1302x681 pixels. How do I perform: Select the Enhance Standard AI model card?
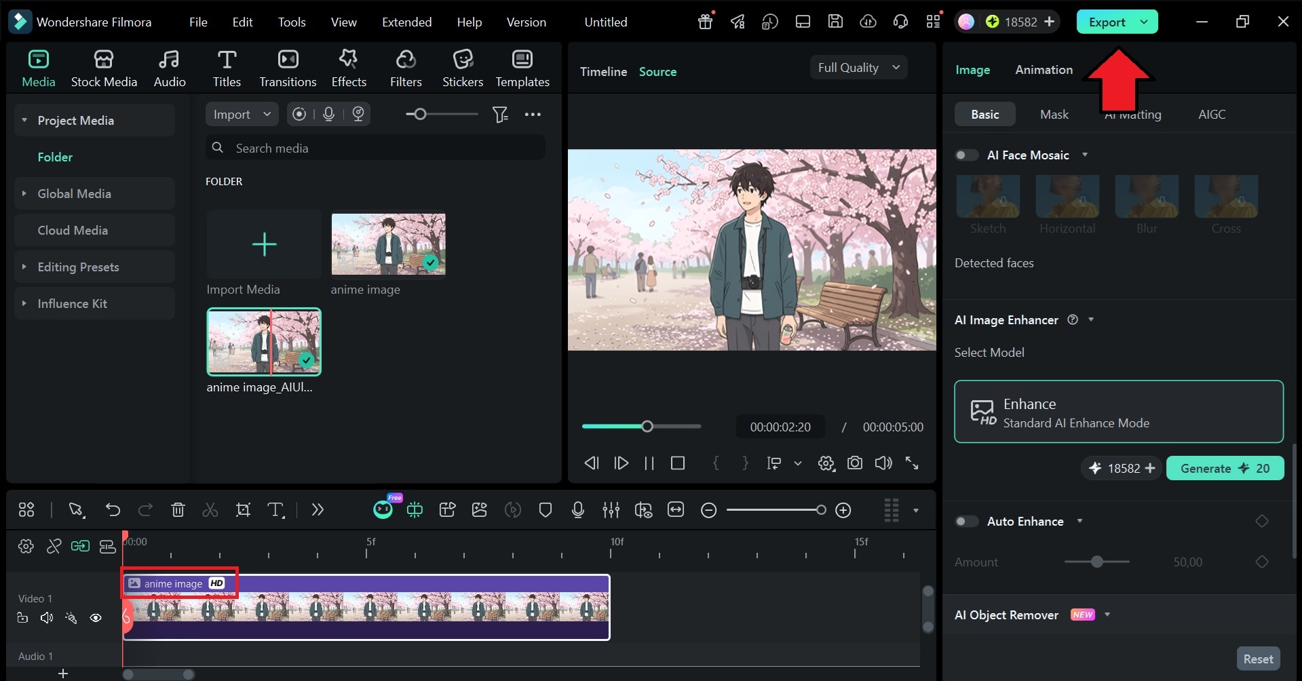pos(1118,412)
